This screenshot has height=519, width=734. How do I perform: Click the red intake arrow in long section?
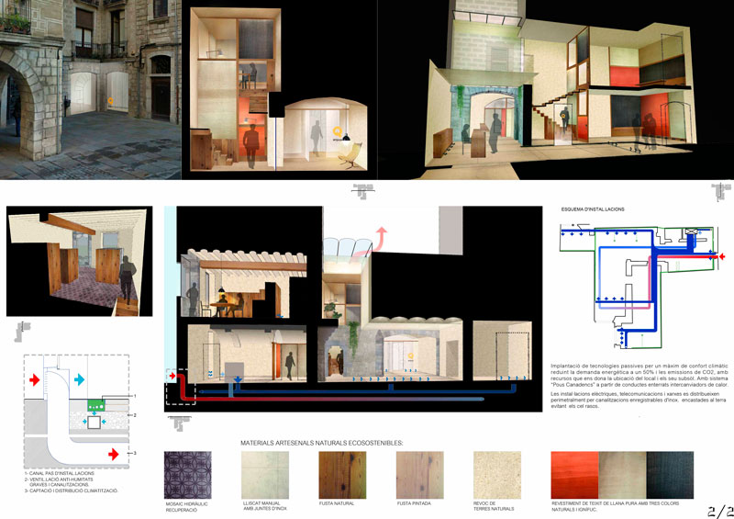172,376
